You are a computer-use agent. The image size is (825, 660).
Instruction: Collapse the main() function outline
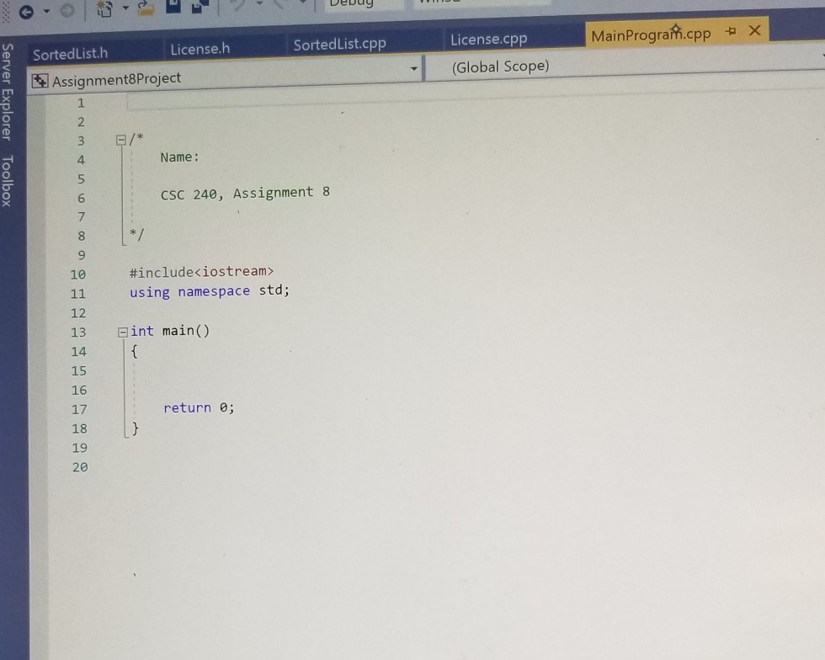point(121,331)
